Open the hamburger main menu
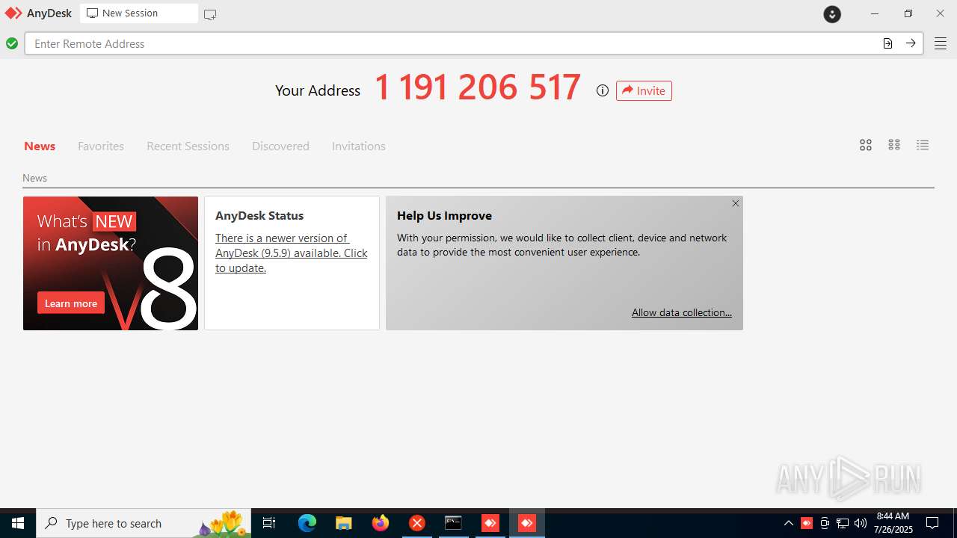Image resolution: width=957 pixels, height=538 pixels. [940, 43]
